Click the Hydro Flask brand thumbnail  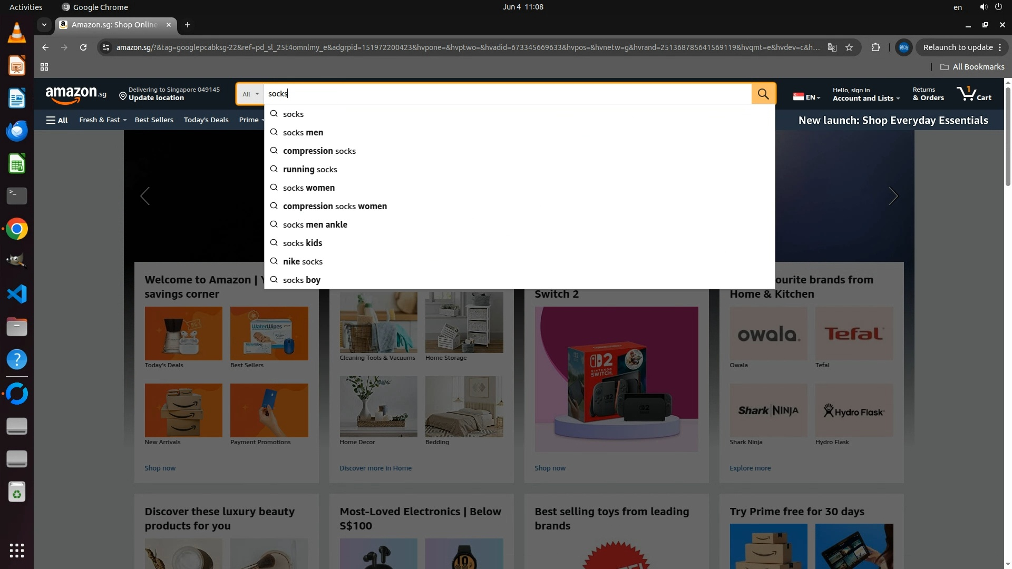(x=854, y=410)
